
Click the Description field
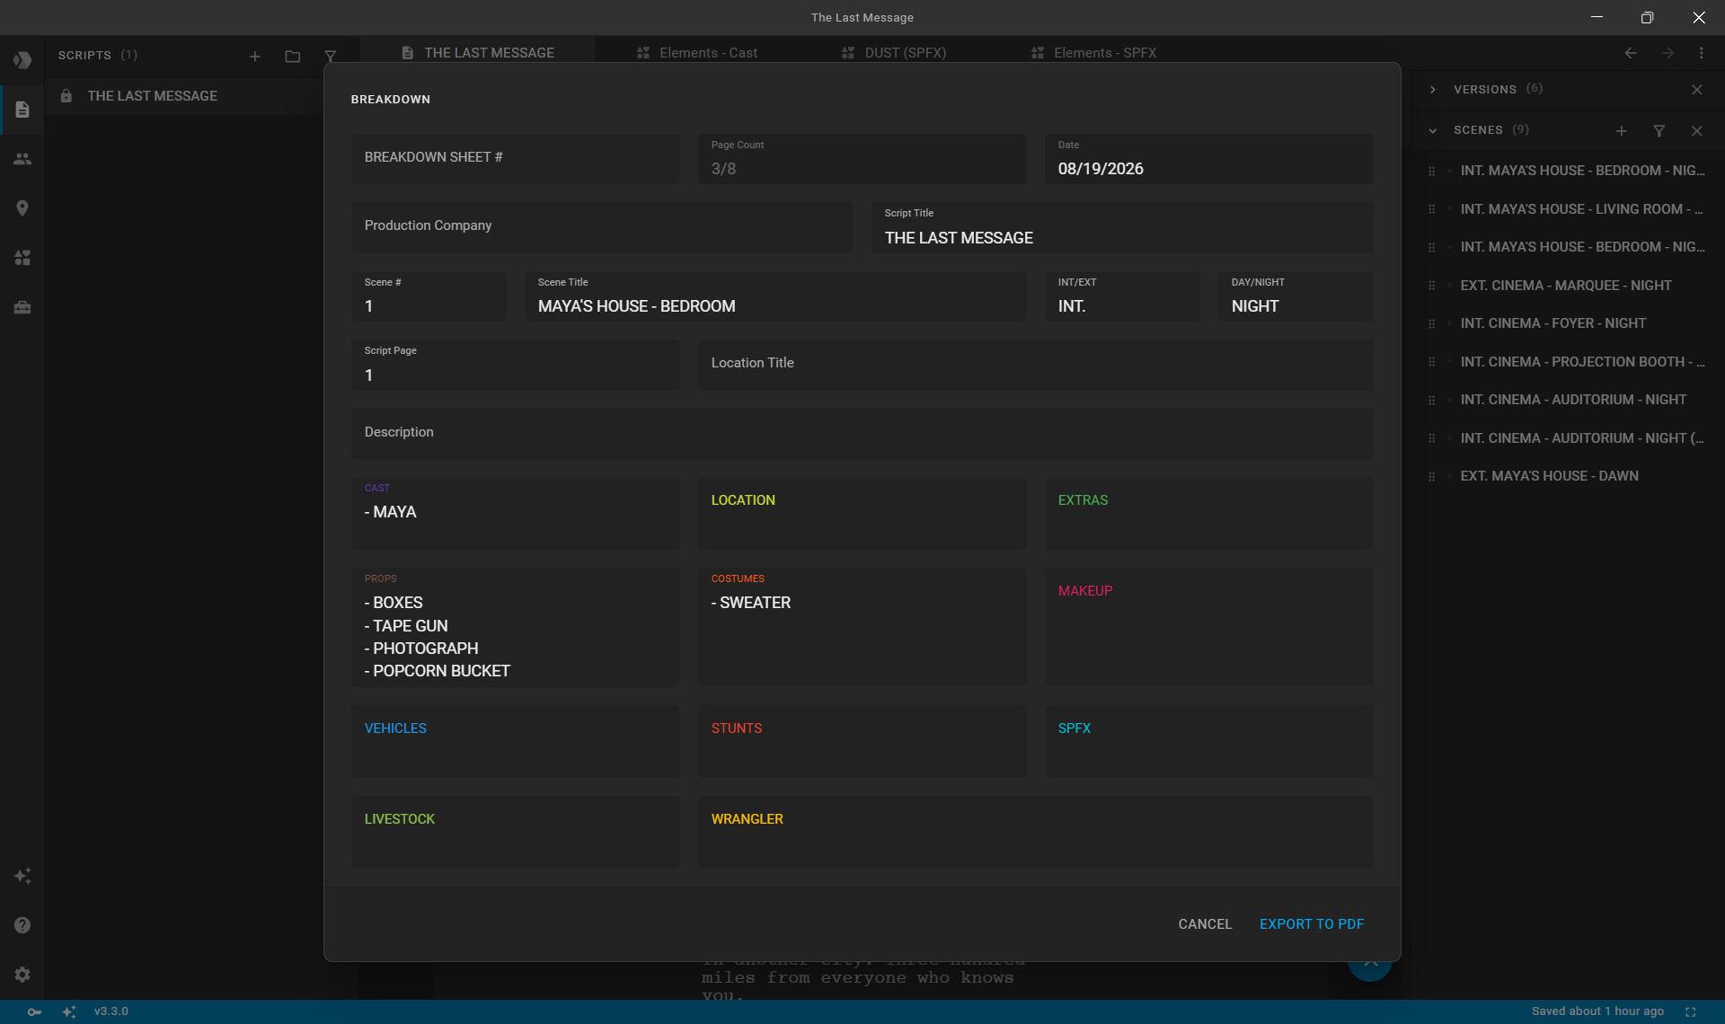(862, 433)
